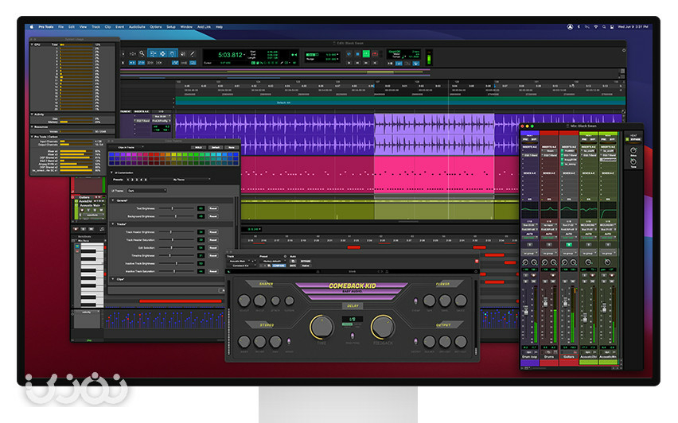This screenshot has height=423, width=678.
Task: Expand the Clips section in Color Palette
Action: click(x=113, y=279)
